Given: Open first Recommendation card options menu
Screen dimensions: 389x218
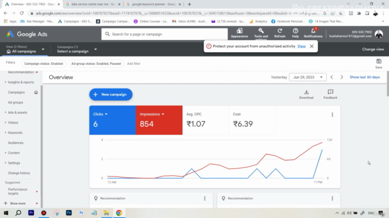Looking at the screenshot, I should (x=205, y=199).
